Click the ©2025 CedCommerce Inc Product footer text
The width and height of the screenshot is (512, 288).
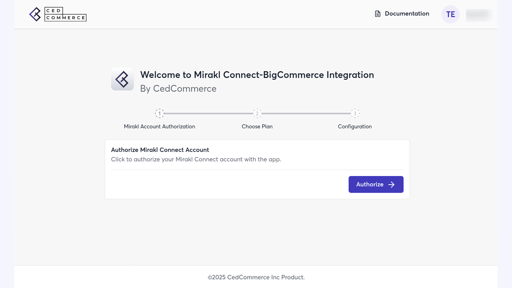256,277
